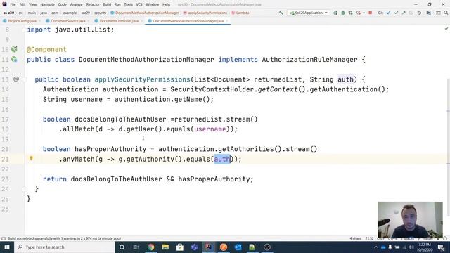The width and height of the screenshot is (450, 253).
Task: Open the Analyze menu
Action: tap(76, 4)
